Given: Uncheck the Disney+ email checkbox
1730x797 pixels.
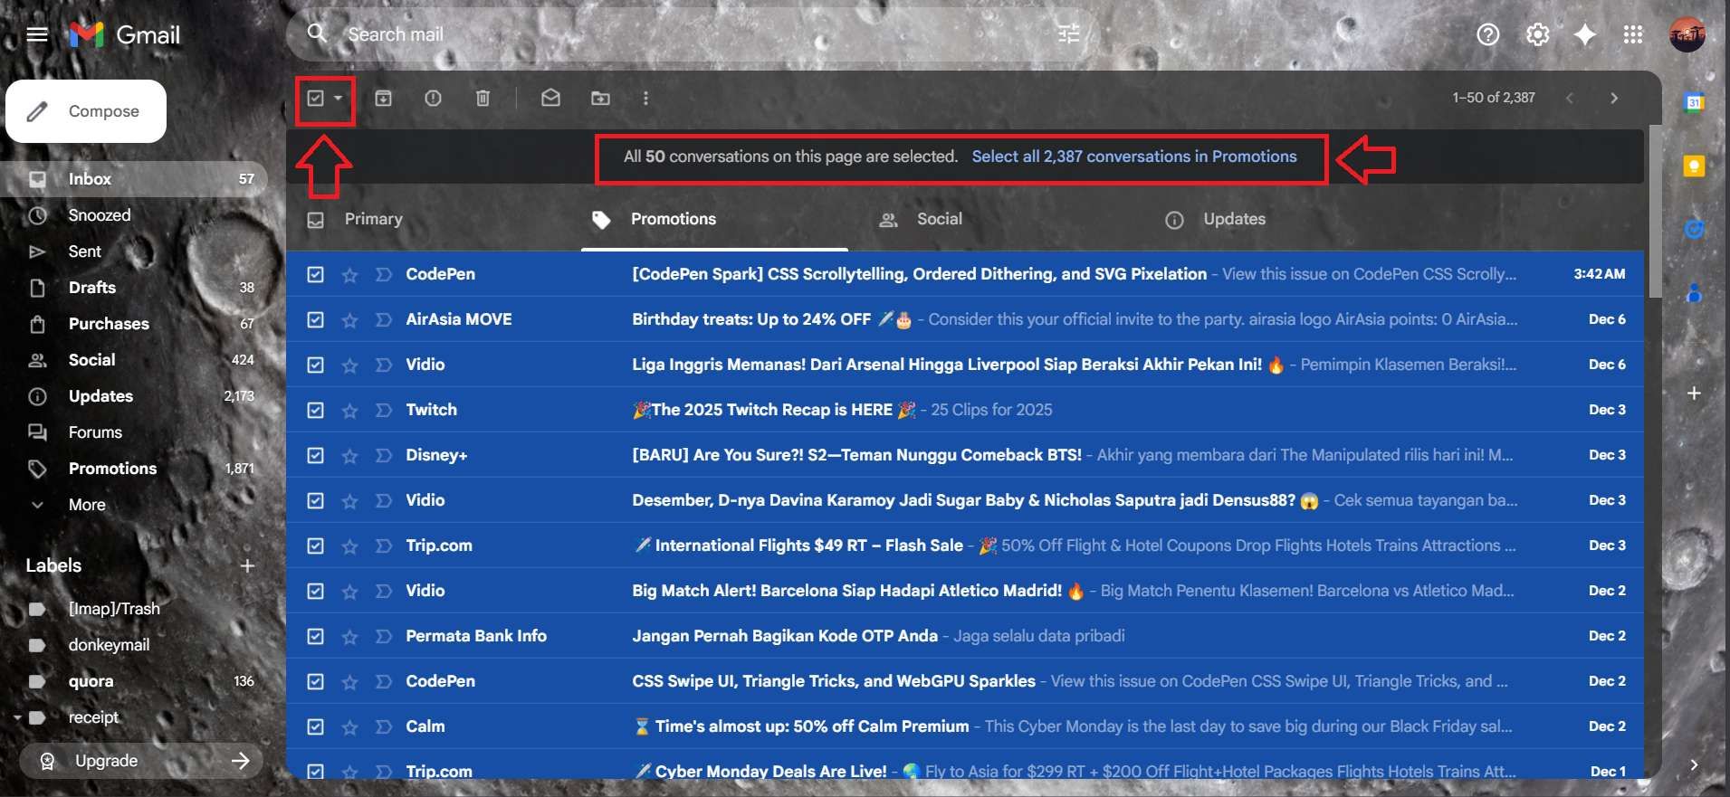Looking at the screenshot, I should (x=315, y=455).
